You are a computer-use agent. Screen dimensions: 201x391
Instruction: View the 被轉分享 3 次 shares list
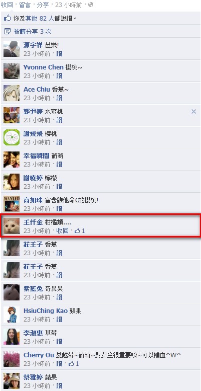pos(33,32)
